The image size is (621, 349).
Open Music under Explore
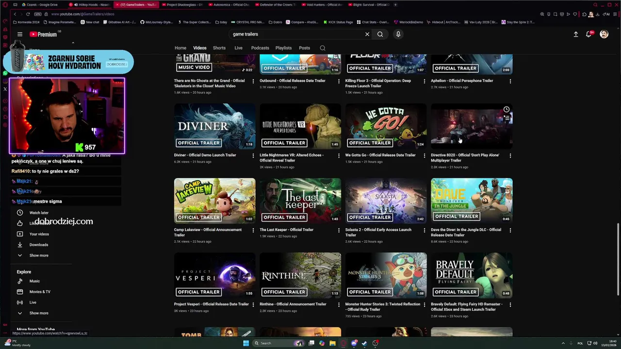pos(34,281)
